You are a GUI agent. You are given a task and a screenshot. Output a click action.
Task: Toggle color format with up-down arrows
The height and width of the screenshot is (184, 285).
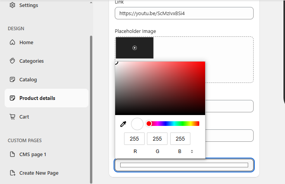[192, 151]
